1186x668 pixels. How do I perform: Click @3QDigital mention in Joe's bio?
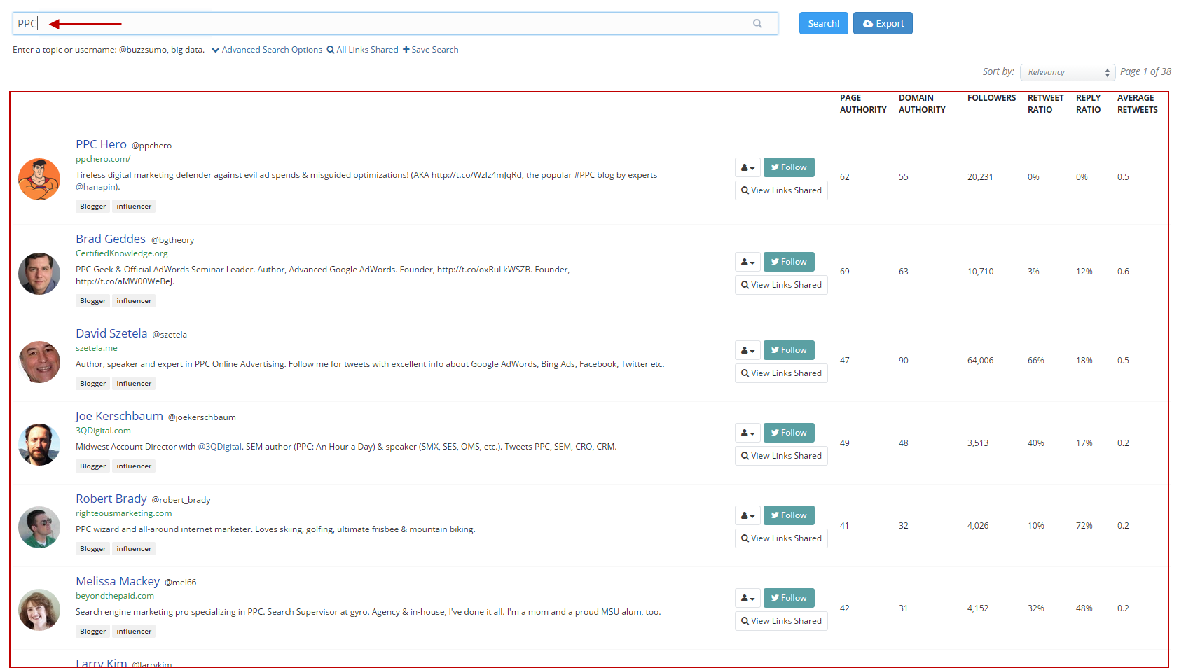219,447
